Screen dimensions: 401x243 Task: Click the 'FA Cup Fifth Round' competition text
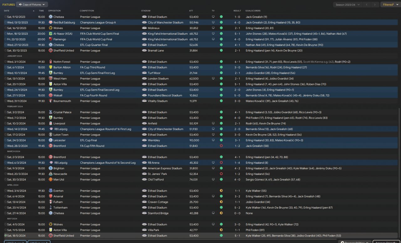(x=92, y=146)
